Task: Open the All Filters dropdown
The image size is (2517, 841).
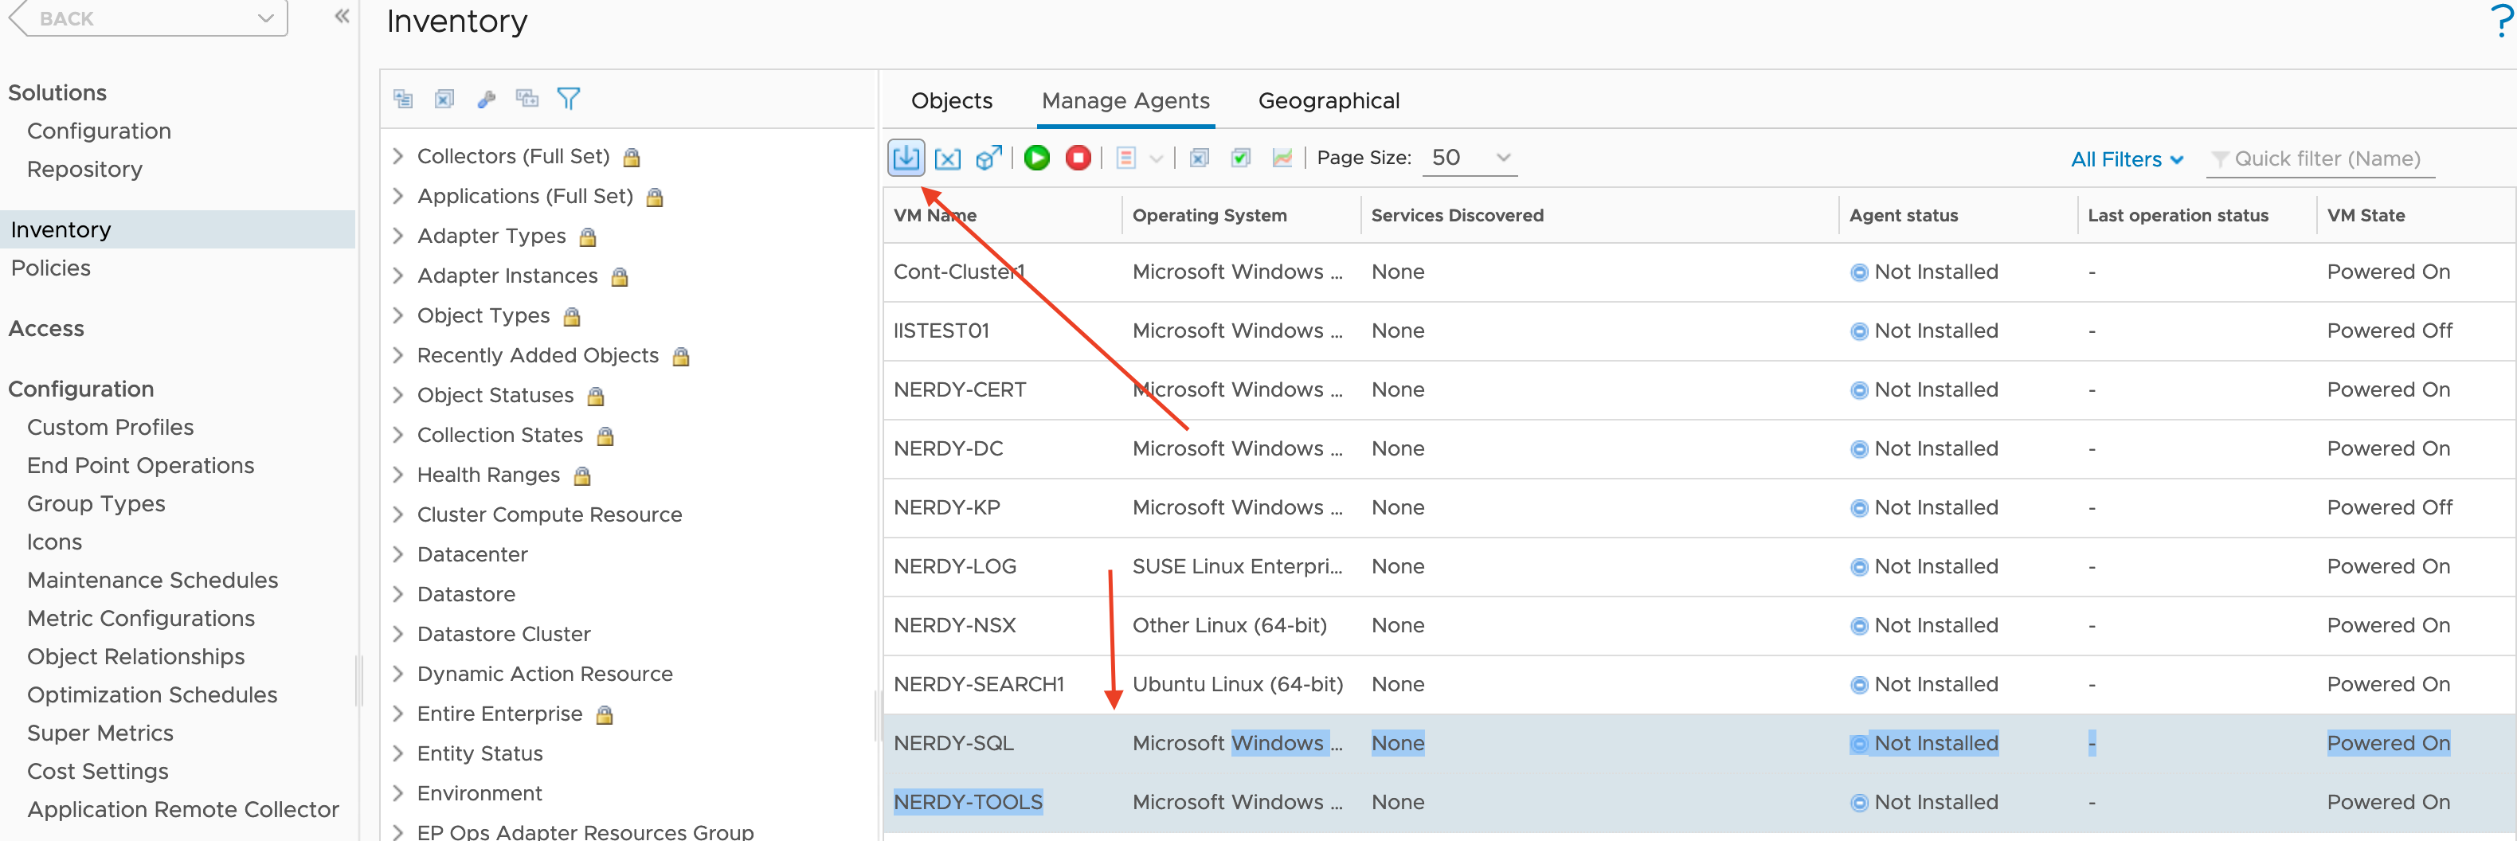Action: (x=2126, y=159)
